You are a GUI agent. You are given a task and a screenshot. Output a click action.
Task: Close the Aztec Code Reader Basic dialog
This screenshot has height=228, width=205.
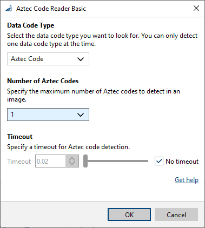[196, 8]
